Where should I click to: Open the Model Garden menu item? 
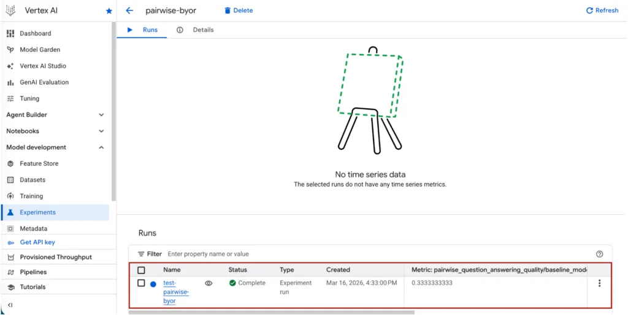(x=40, y=50)
